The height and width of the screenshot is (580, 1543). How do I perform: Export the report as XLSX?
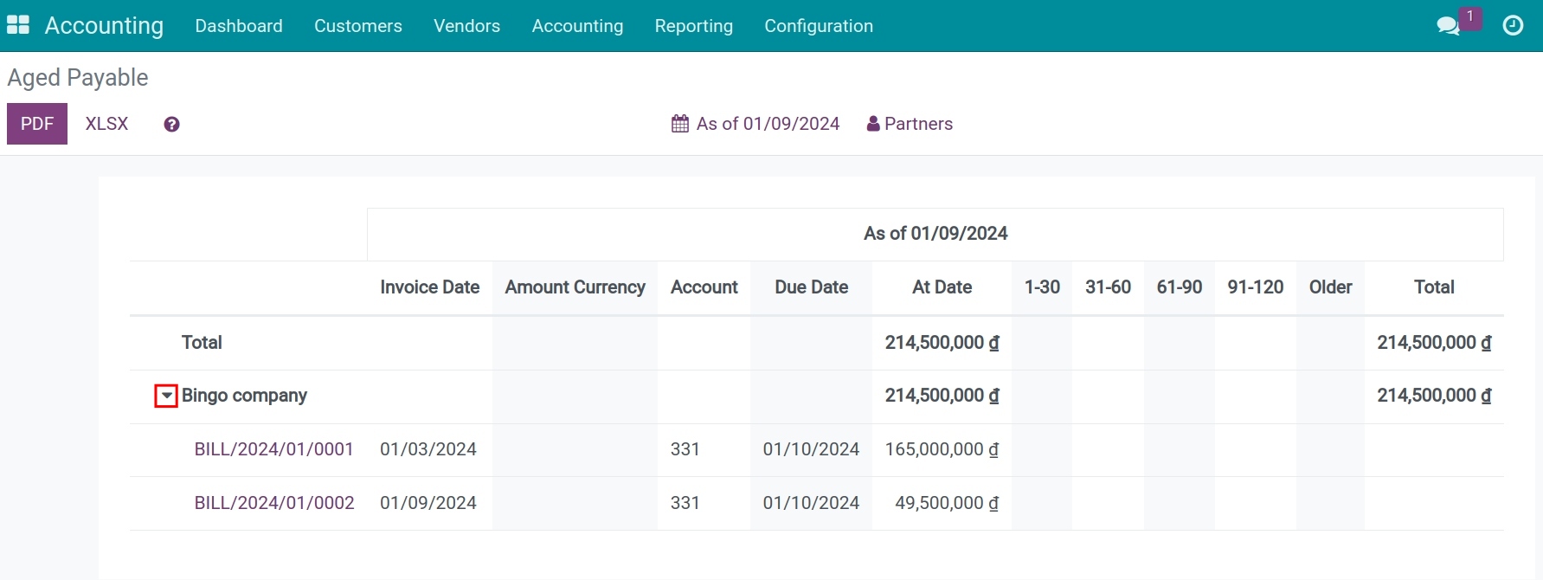click(x=106, y=124)
